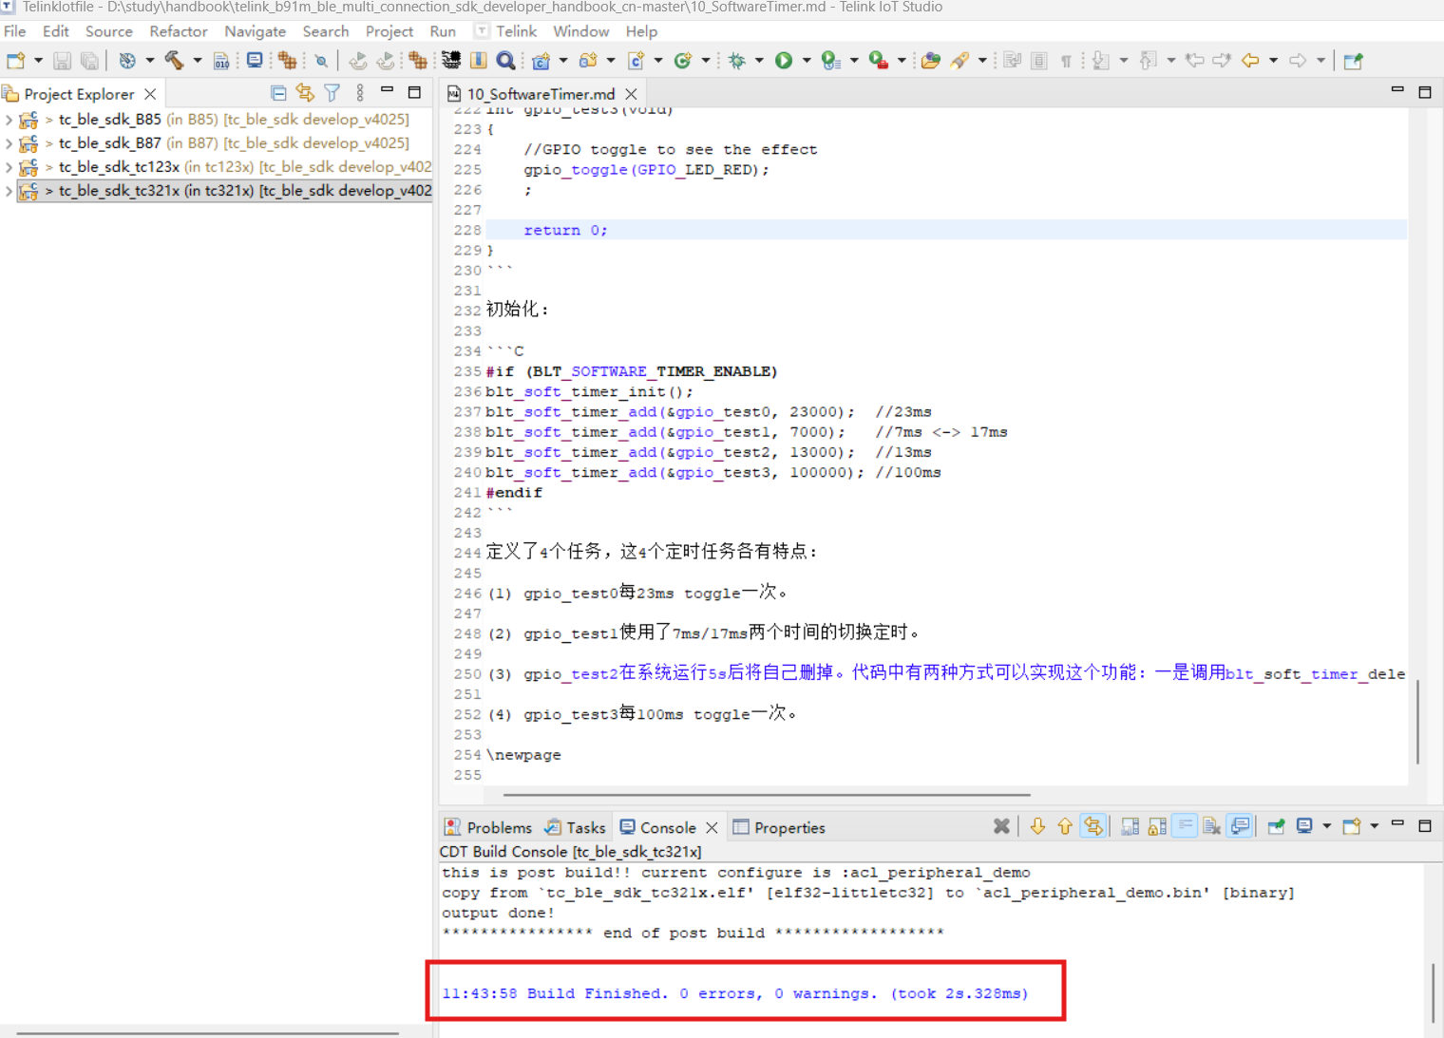Click the 'Build Finished' console message
1444x1038 pixels.
pos(735,993)
